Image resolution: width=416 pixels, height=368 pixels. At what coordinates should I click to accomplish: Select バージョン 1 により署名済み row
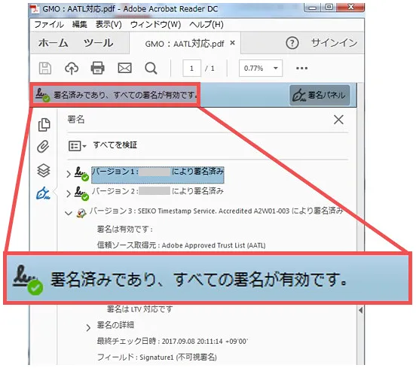(158, 175)
